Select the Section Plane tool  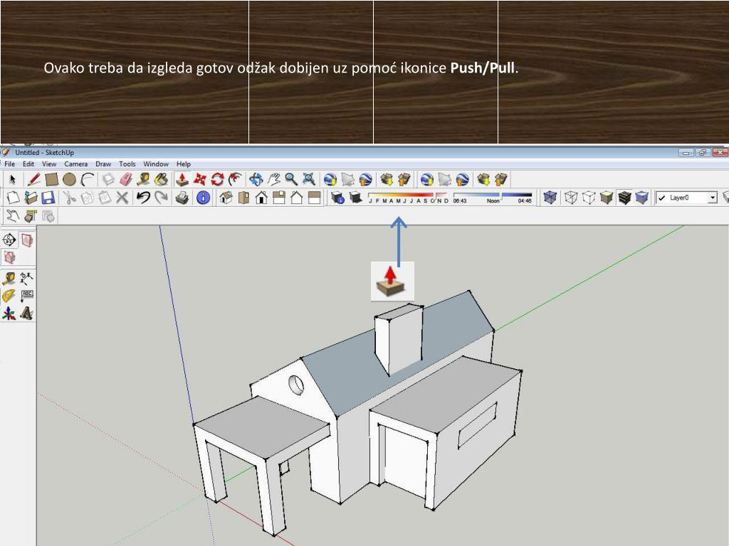click(9, 240)
